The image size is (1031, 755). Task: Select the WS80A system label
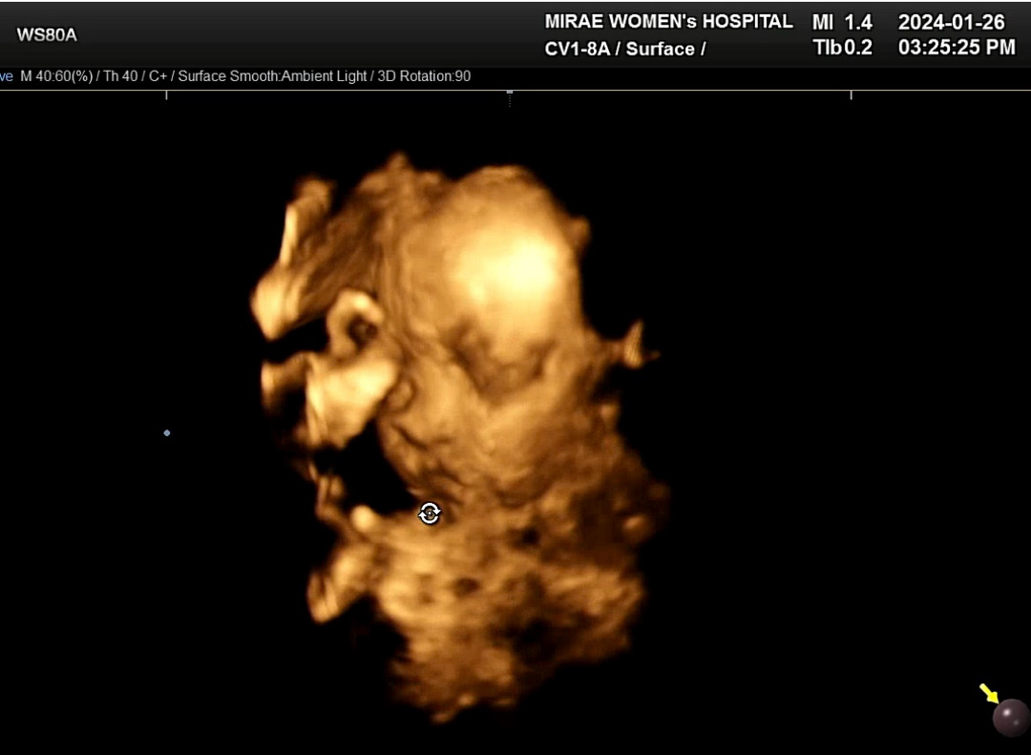[x=47, y=35]
